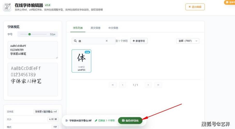Go to the previous page of glyphs
This screenshot has width=235, height=129.
[x=123, y=85]
